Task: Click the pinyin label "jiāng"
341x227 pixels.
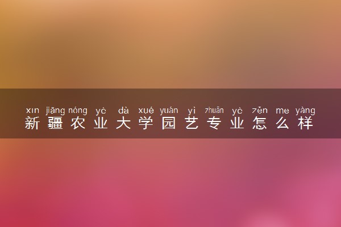Action: point(55,111)
